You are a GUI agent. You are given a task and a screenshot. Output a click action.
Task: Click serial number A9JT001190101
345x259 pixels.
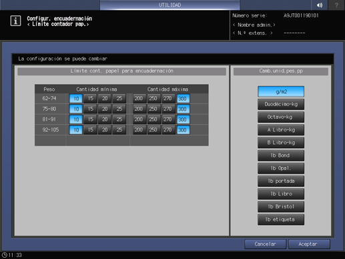(x=301, y=15)
